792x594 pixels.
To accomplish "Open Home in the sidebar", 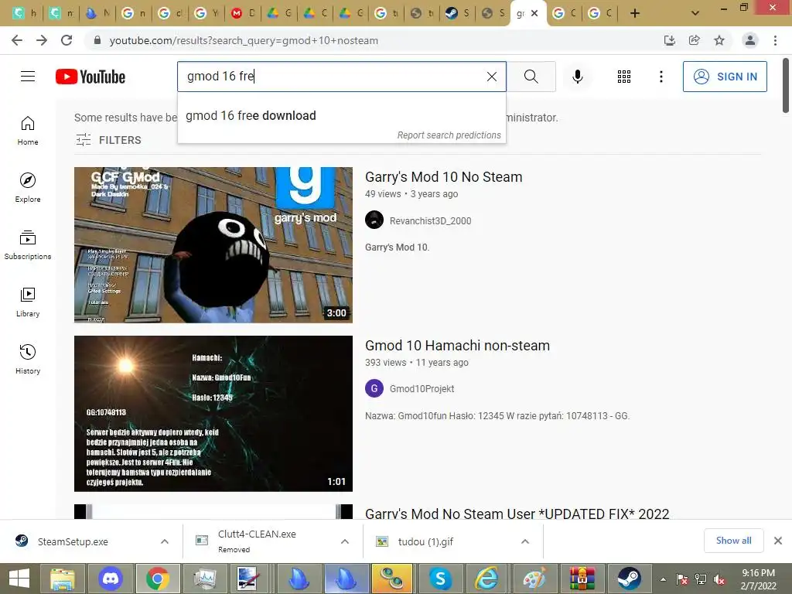I will [28, 131].
